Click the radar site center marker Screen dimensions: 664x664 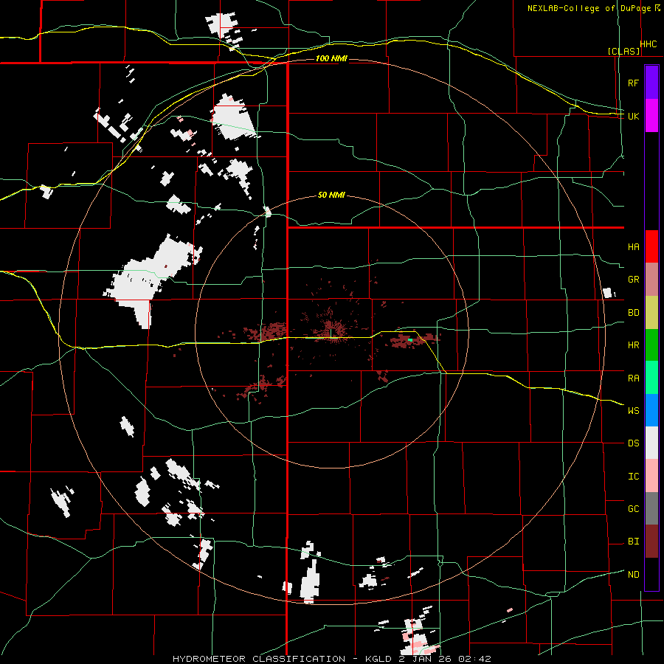(x=331, y=334)
